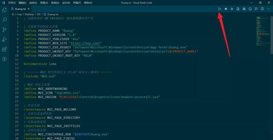Open the 转到(G) menu
Viewport: 273px width, 140px height.
point(55,3)
